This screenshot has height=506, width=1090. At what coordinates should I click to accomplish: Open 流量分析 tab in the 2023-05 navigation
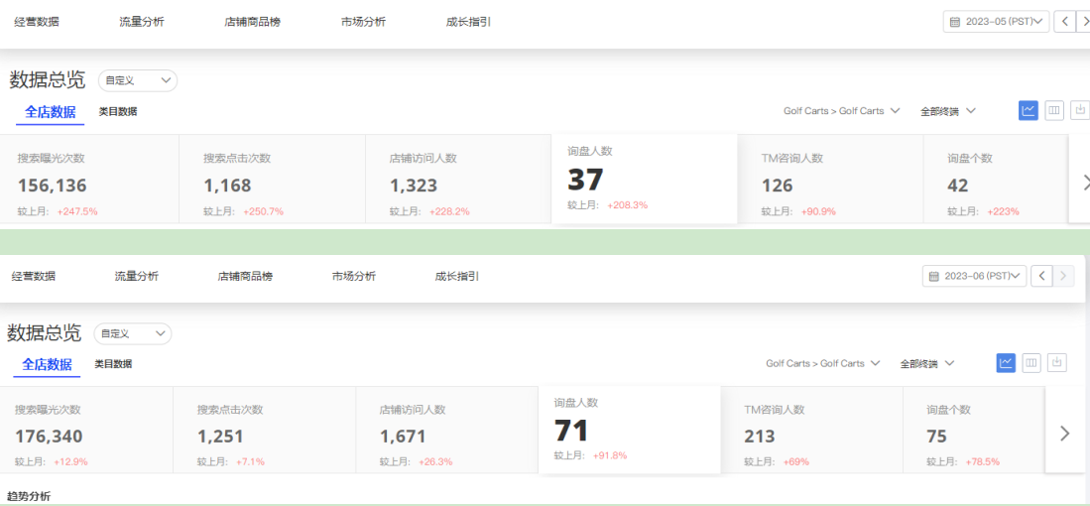pyautogui.click(x=141, y=22)
